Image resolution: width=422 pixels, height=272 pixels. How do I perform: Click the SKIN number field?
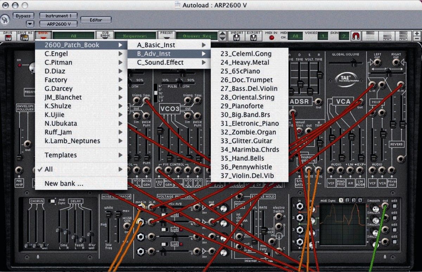344,36
